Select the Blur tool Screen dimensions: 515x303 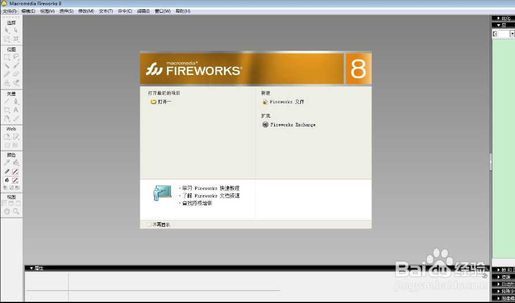(x=7, y=83)
